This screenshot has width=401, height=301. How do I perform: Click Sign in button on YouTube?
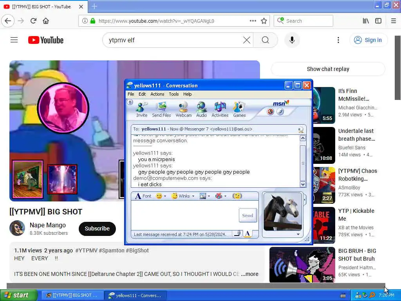368,40
